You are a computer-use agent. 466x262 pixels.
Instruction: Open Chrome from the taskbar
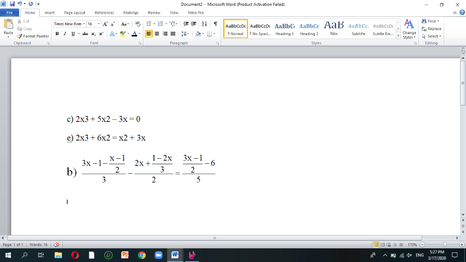(142, 255)
